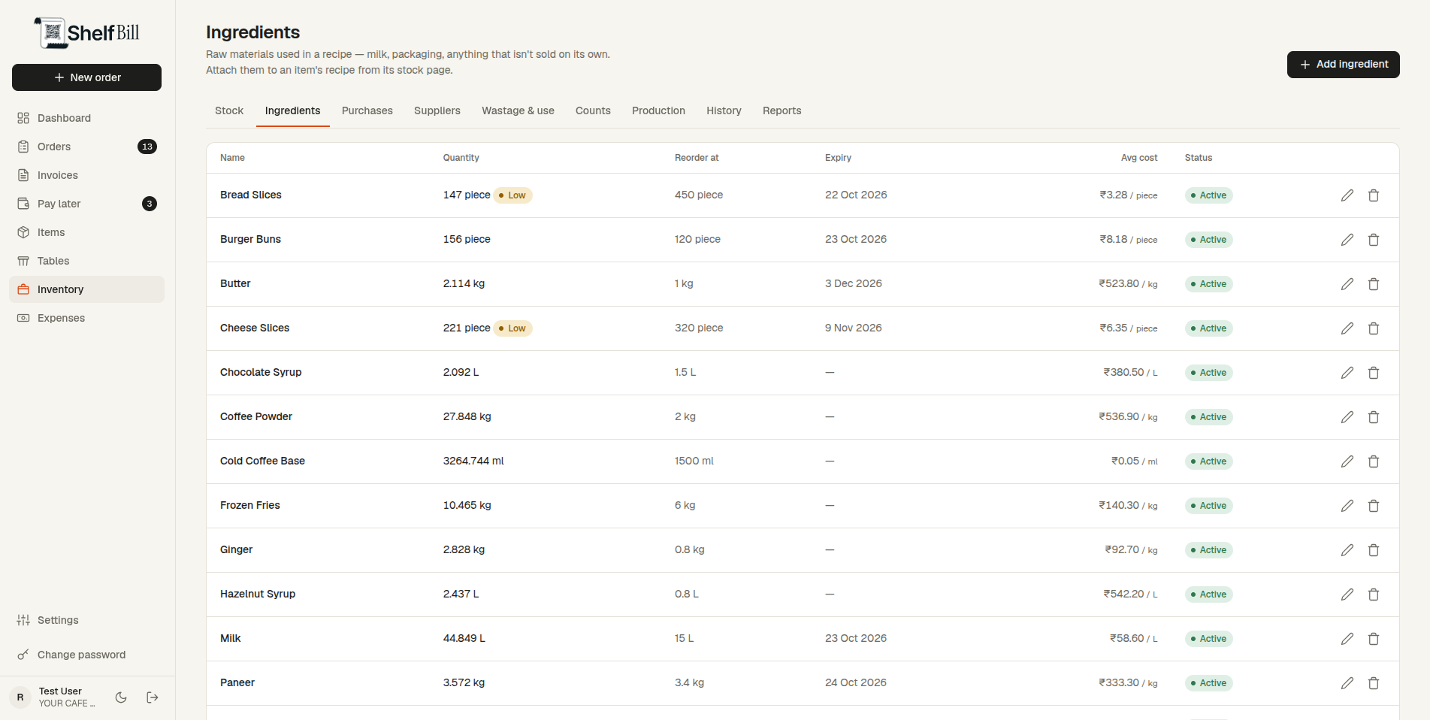The height and width of the screenshot is (720, 1430).
Task: Navigate to Items
Action: [87, 232]
